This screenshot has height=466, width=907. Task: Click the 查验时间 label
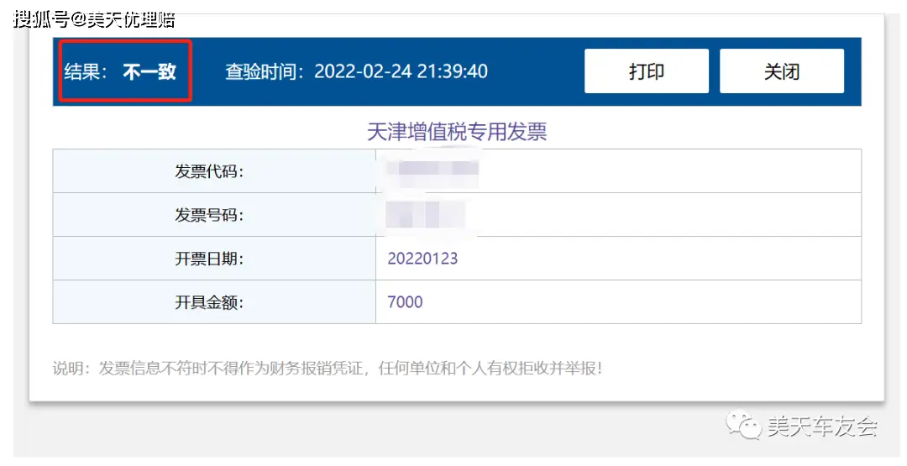[x=265, y=71]
